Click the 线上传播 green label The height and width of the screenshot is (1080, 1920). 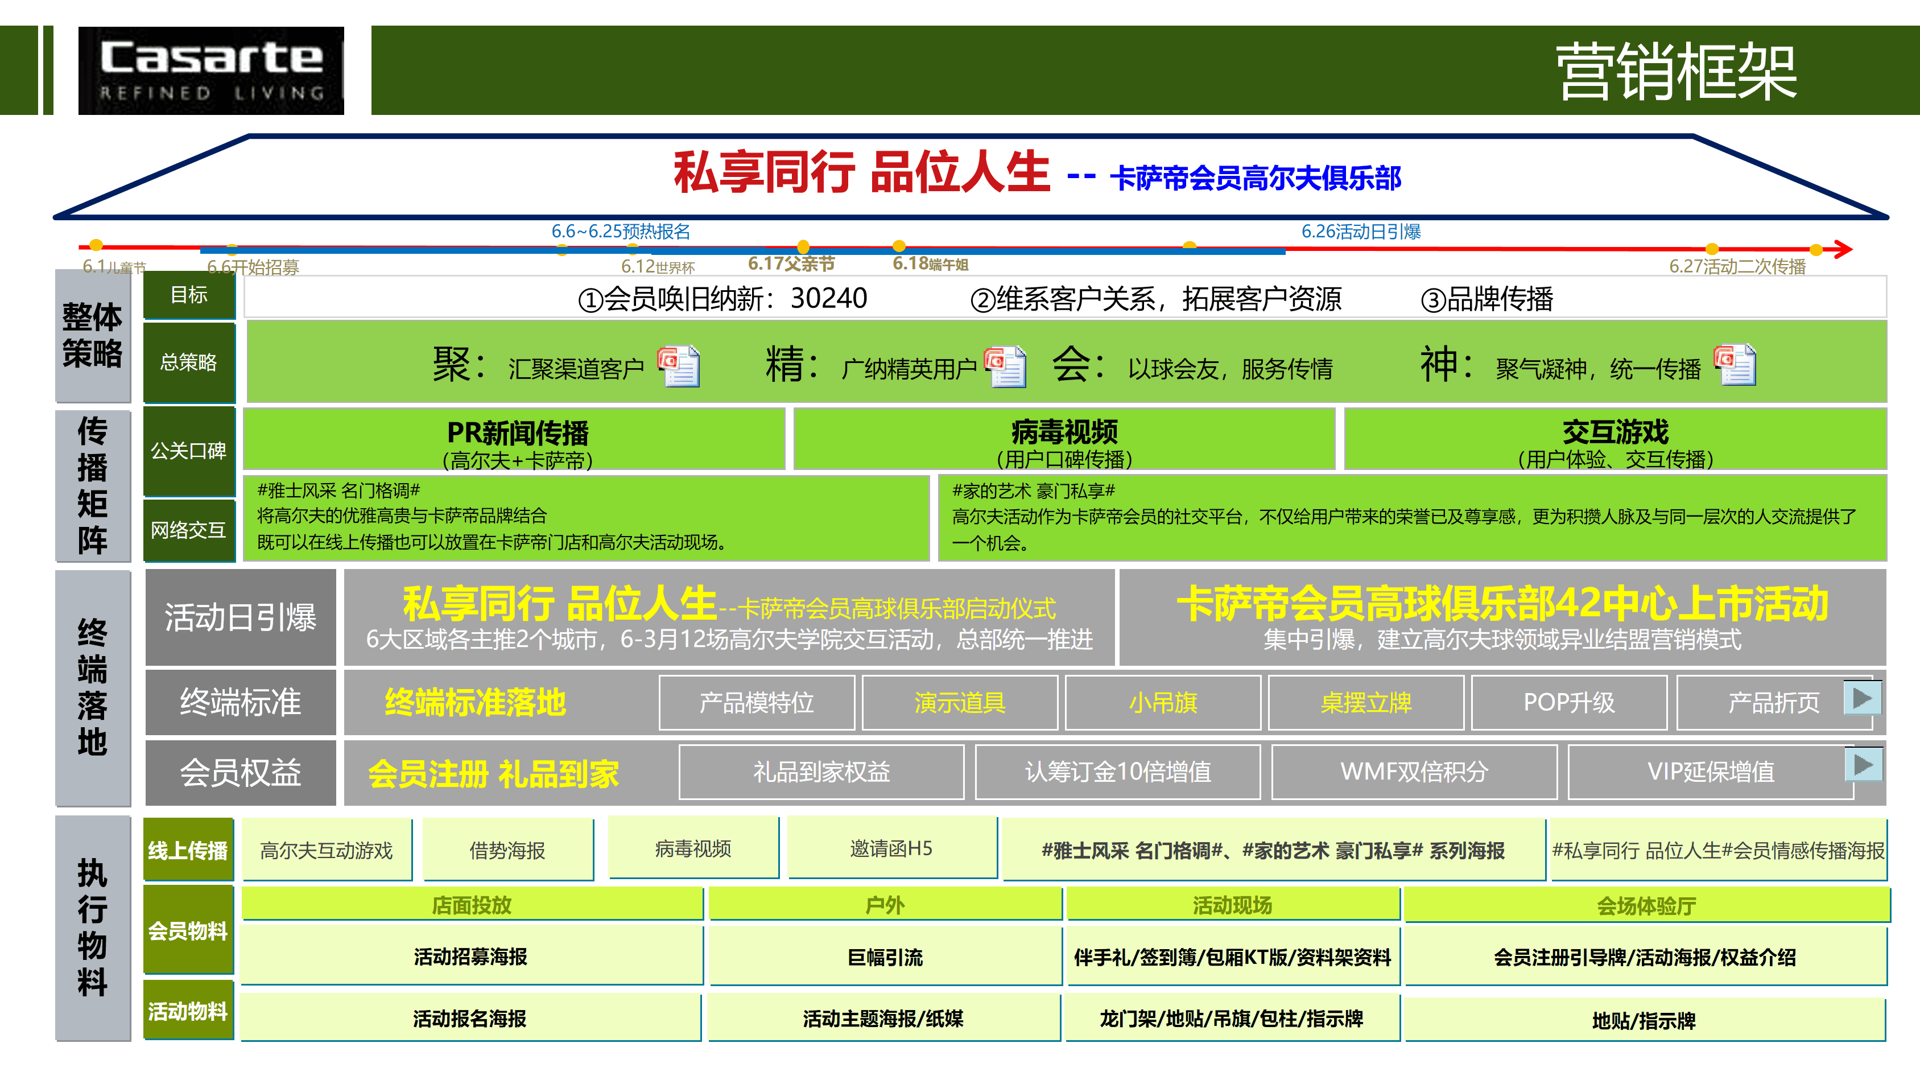click(188, 850)
